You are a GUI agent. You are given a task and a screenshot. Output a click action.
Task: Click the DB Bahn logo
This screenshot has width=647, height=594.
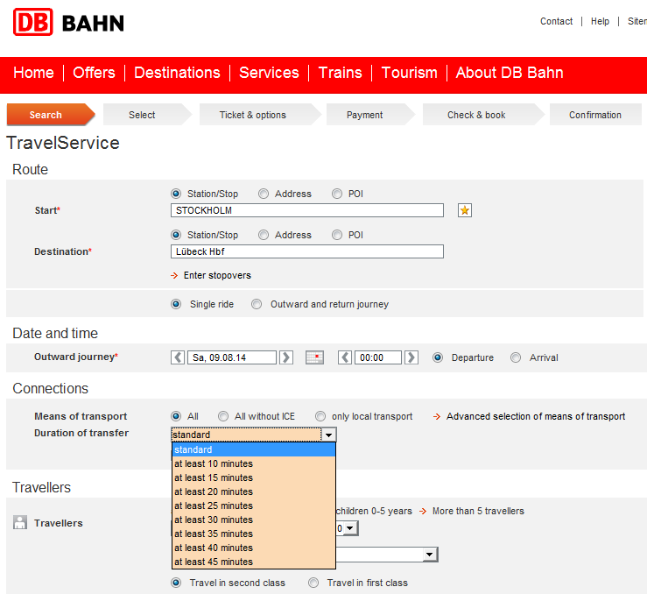[x=68, y=23]
